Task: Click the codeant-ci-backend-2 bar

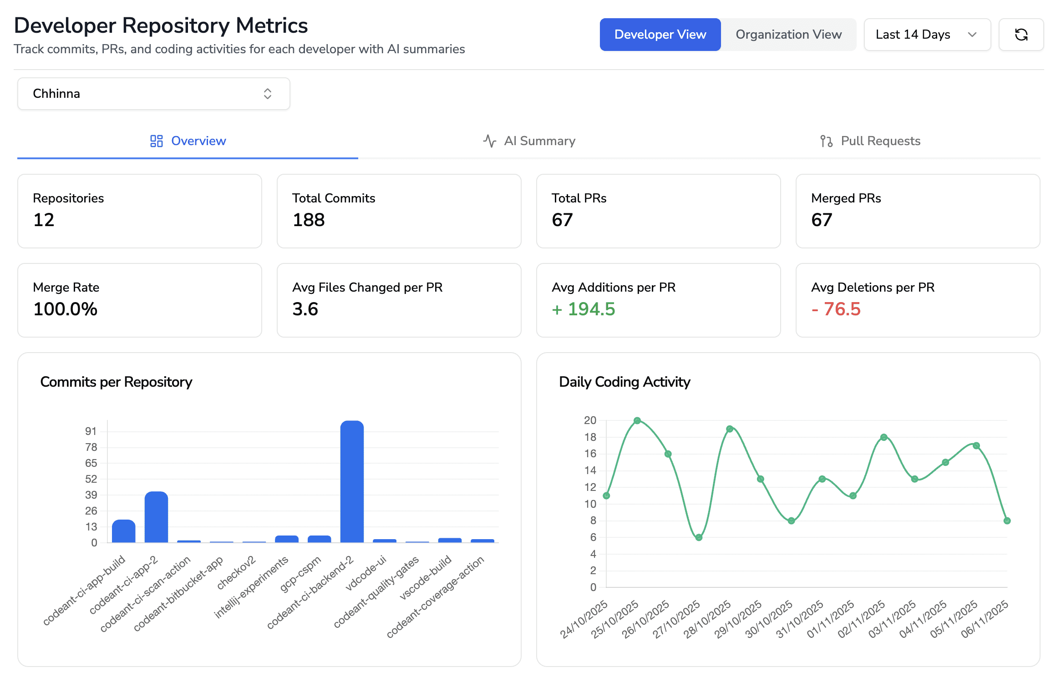Action: pos(352,482)
